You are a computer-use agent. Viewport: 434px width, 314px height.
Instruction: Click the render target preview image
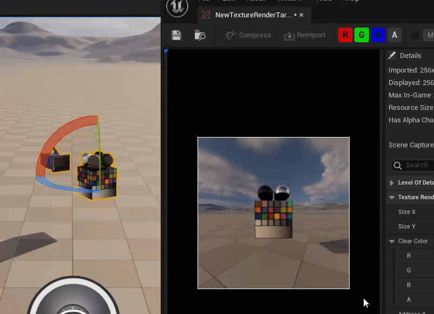pyautogui.click(x=273, y=213)
